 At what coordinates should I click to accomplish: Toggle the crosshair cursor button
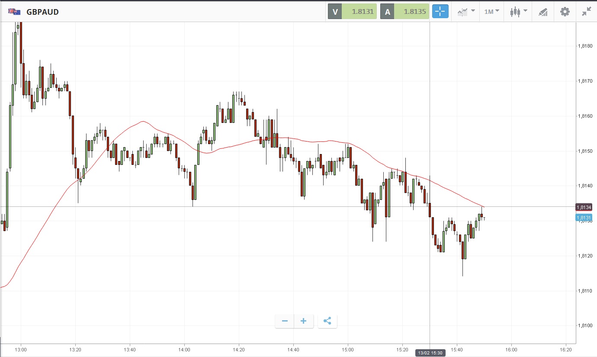coord(440,12)
